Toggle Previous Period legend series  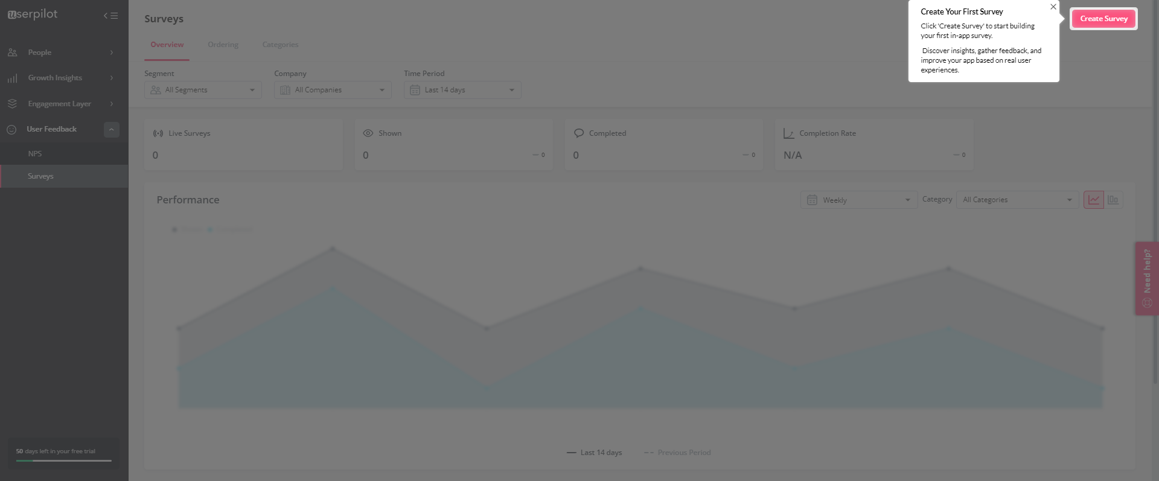point(677,453)
